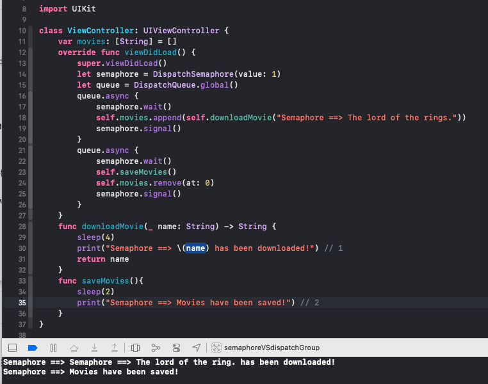Click the Step Into debug icon
This screenshot has width=488, height=384.
pyautogui.click(x=94, y=348)
